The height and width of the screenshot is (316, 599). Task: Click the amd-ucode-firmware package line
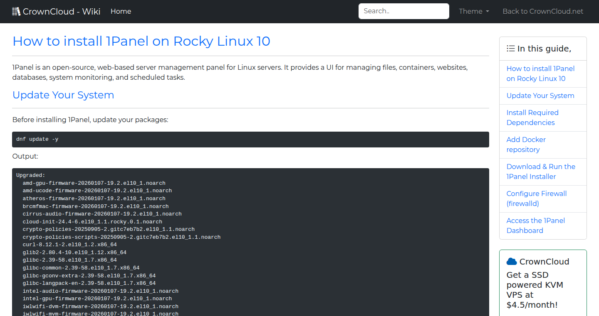97,191
